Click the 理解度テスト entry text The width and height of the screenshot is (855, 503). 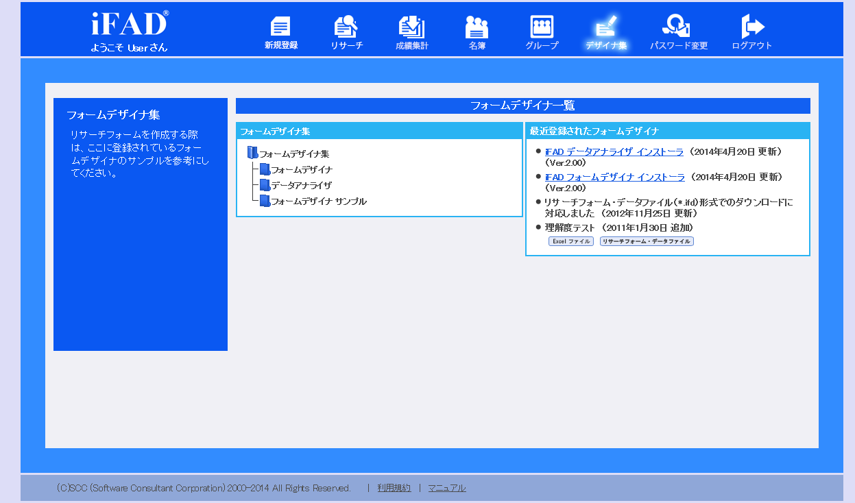[x=571, y=228]
